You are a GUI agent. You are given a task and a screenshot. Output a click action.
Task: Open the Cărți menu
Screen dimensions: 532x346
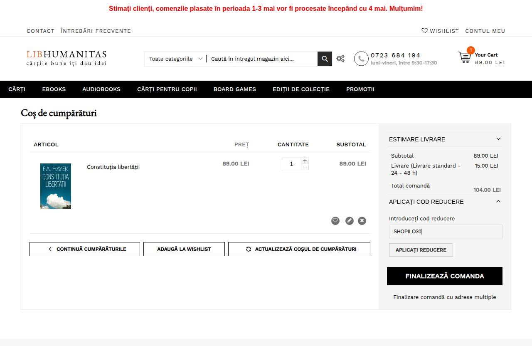click(x=17, y=89)
